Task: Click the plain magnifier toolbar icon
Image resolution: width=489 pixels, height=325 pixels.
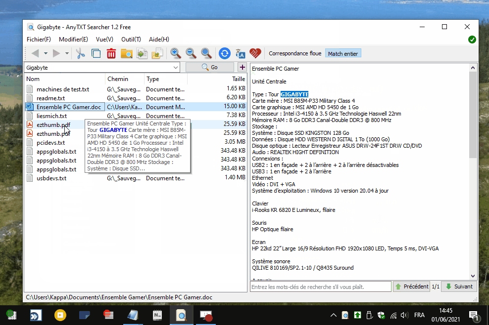Action: click(x=206, y=53)
